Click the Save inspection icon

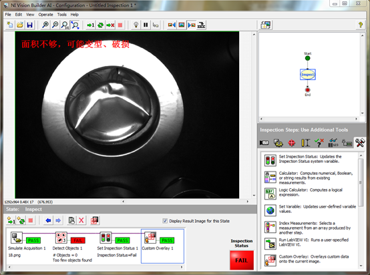click(30, 25)
